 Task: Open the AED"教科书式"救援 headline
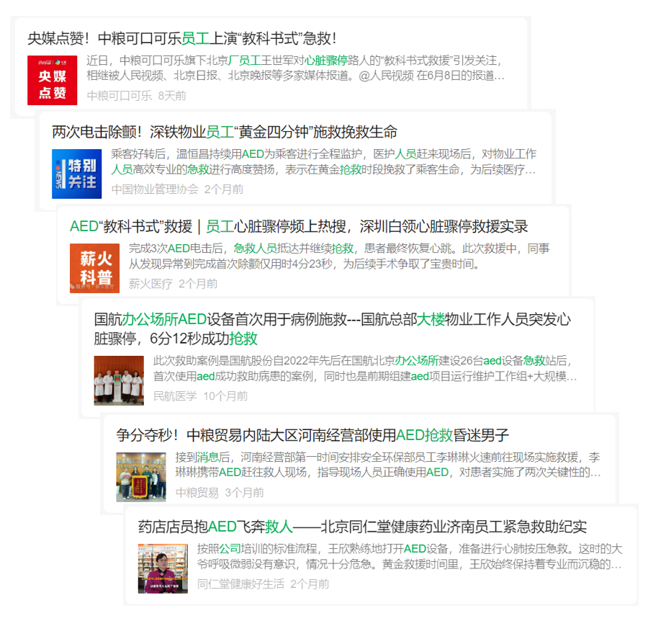point(298,226)
